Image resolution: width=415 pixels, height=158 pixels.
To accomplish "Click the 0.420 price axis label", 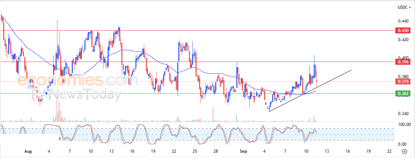I will pyautogui.click(x=403, y=40).
